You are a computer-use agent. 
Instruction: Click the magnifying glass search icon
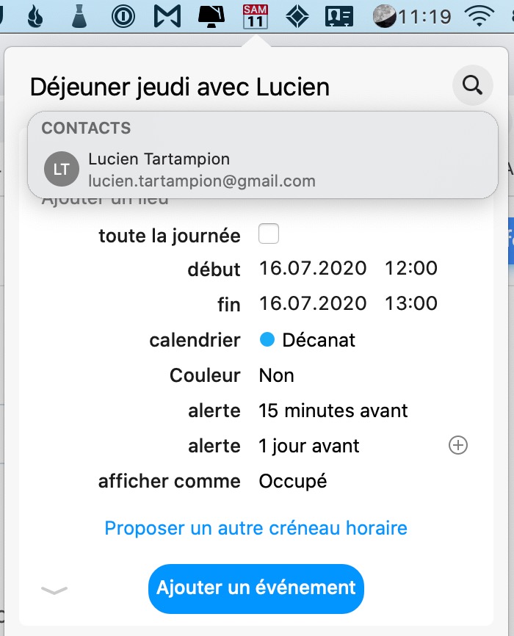pos(472,86)
